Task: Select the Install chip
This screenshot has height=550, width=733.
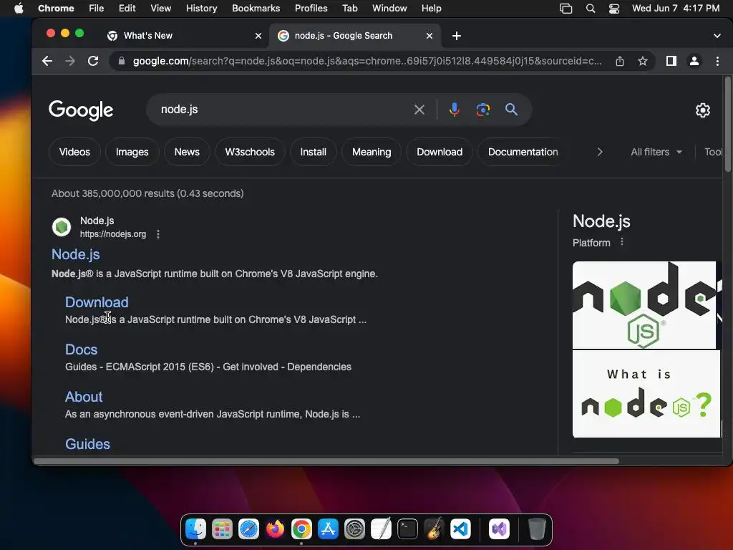Action: point(313,152)
